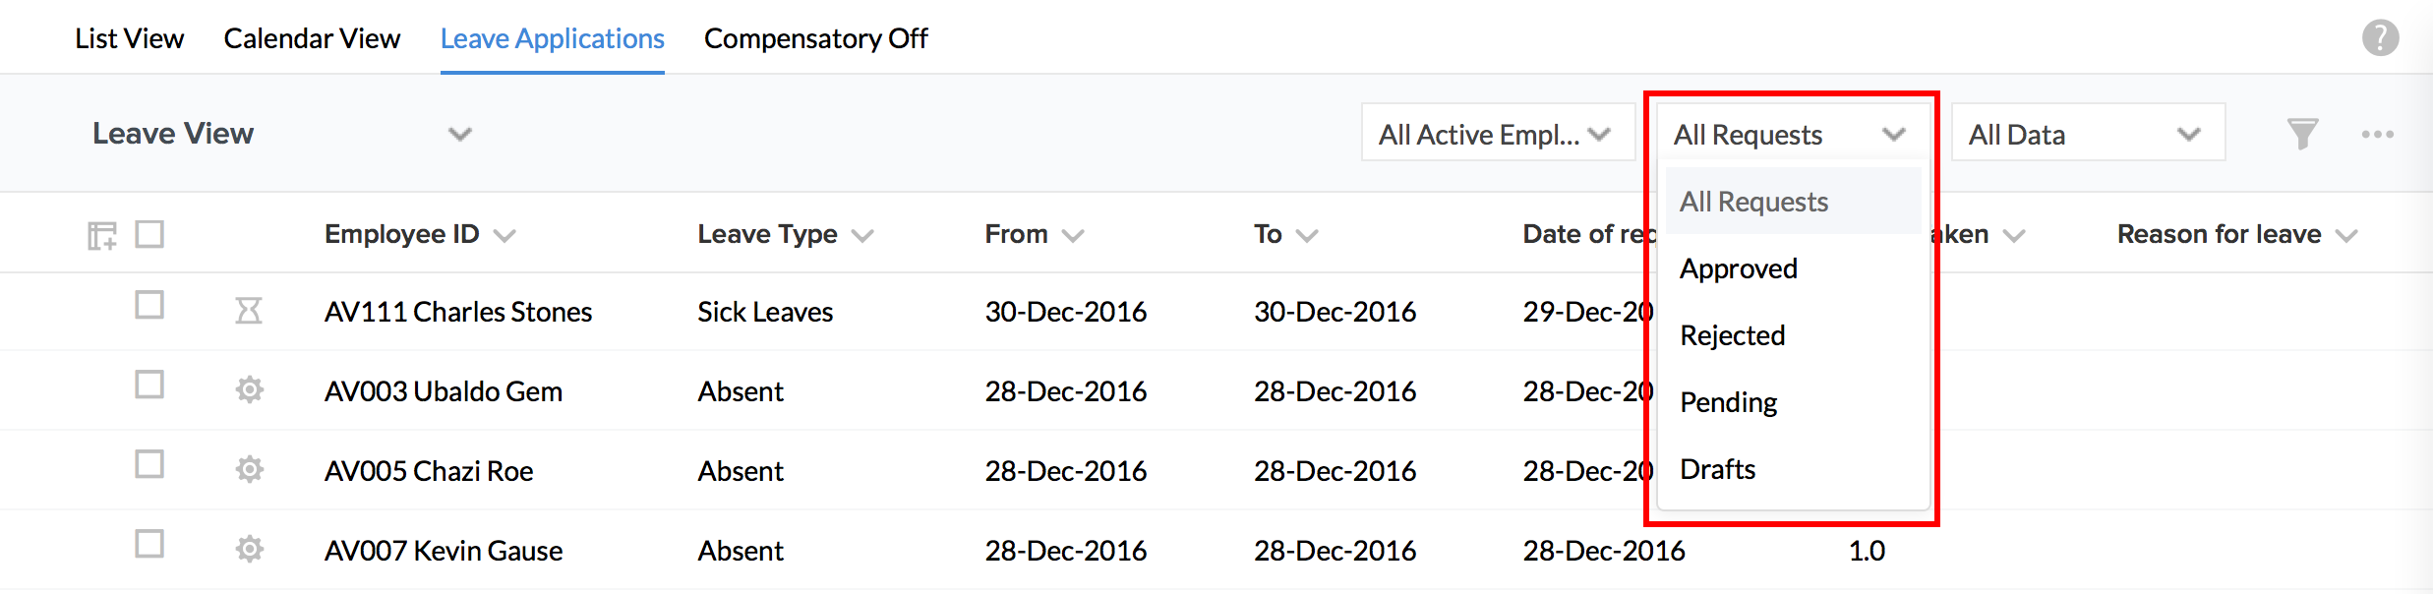Click the add column table icon
2433x594 pixels.
point(102,235)
